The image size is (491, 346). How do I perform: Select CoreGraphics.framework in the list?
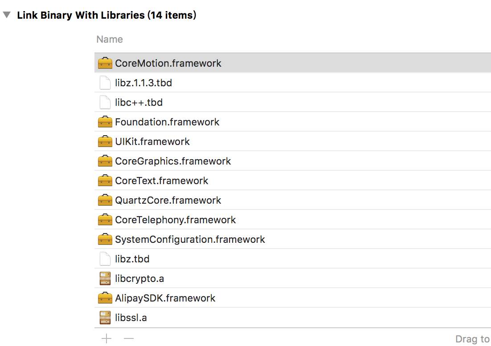tap(292, 161)
